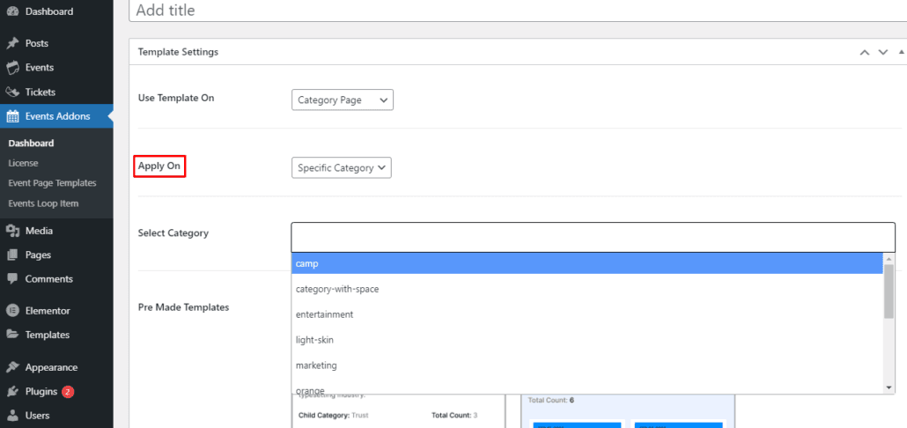Click the Events calendar icon in sidebar
The height and width of the screenshot is (428, 907).
click(12, 68)
